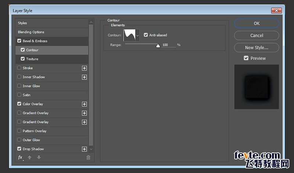Confirm changes with the OK button
The height and width of the screenshot is (173, 294).
pos(257,24)
